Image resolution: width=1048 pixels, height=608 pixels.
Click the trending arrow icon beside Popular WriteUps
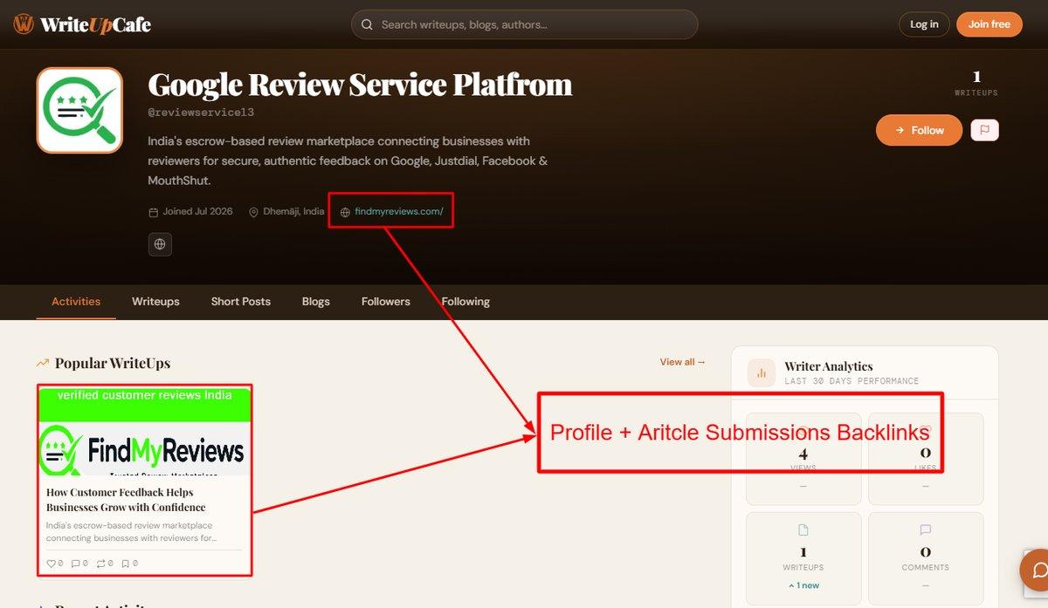click(x=43, y=363)
